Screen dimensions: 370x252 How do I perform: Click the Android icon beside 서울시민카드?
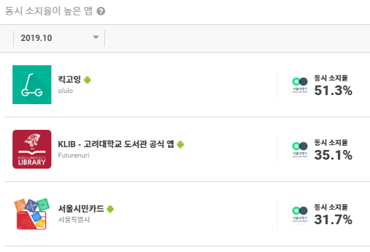pos(110,209)
